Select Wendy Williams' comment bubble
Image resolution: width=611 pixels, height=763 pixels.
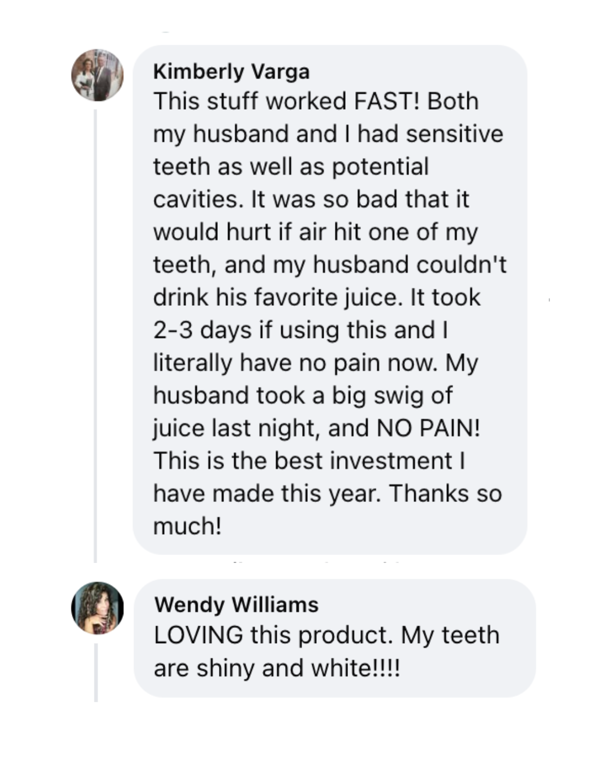[335, 638]
